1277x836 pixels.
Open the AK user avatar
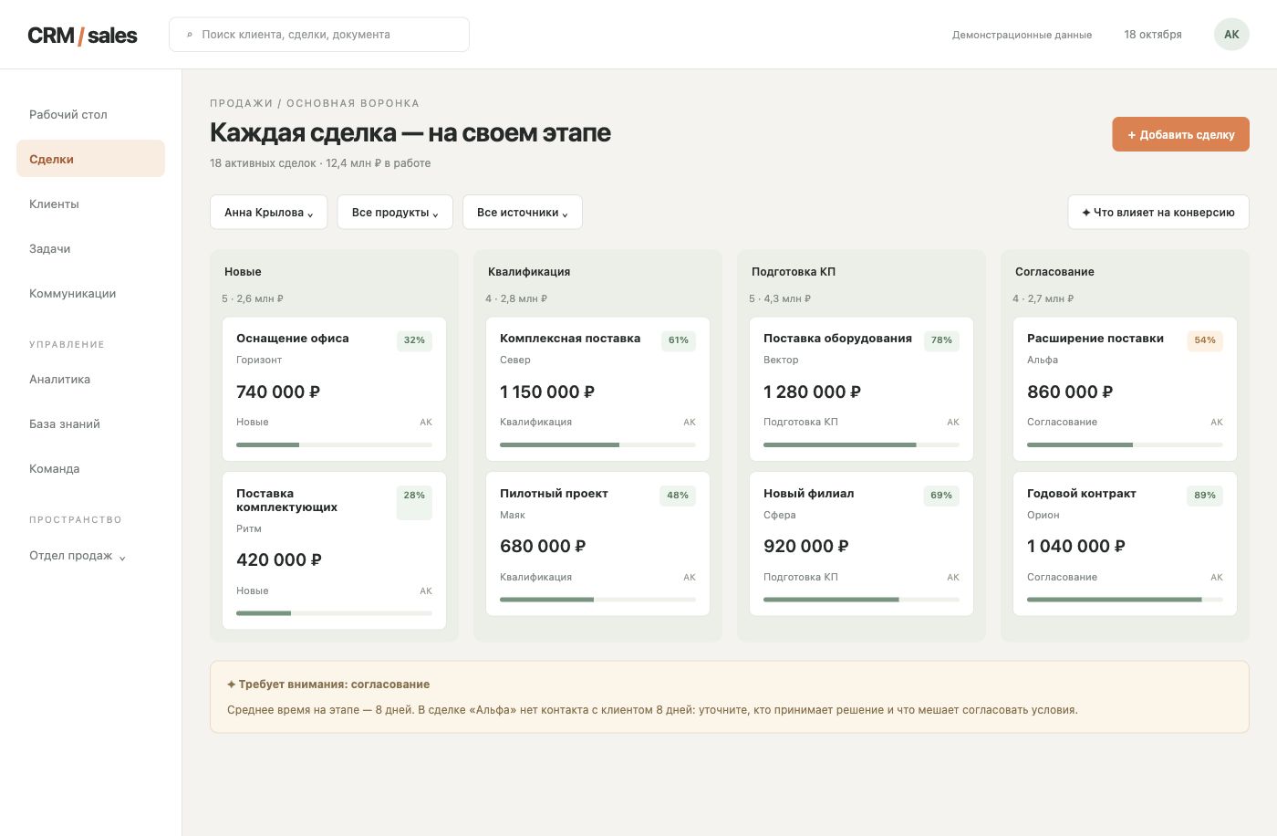[x=1231, y=35]
